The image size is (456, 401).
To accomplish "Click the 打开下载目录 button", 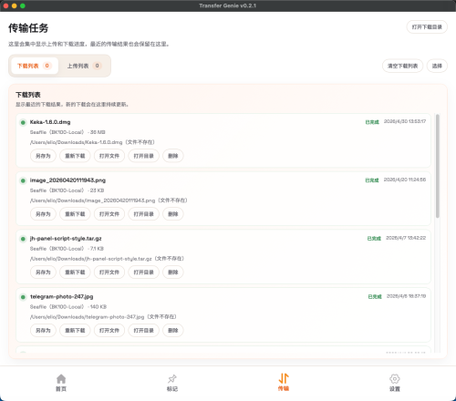I will coord(427,27).
